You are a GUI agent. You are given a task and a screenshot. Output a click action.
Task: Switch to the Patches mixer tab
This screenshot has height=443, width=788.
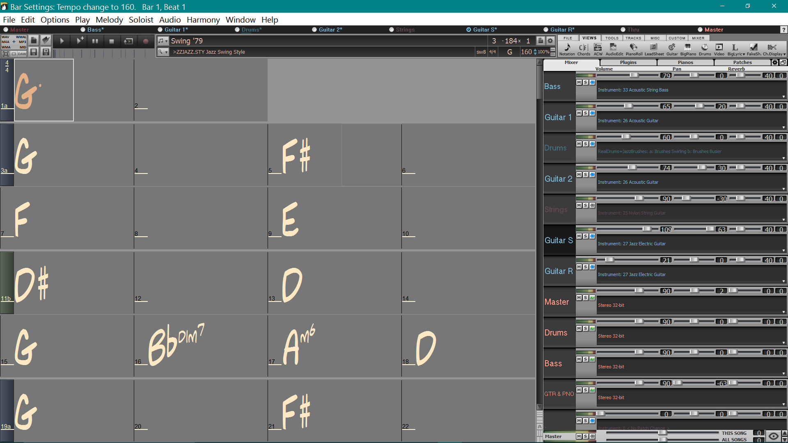click(742, 62)
